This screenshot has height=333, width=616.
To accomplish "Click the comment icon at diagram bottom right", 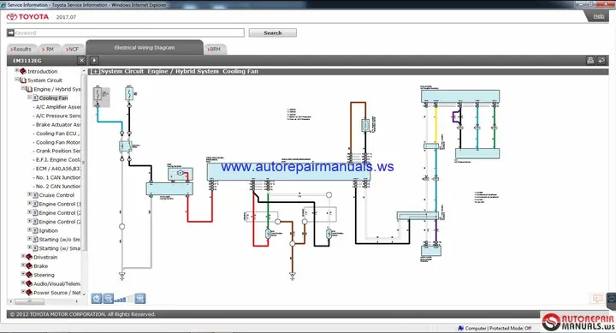I will click(597, 299).
